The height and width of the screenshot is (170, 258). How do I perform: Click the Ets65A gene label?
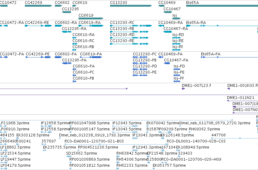coord(193,3)
